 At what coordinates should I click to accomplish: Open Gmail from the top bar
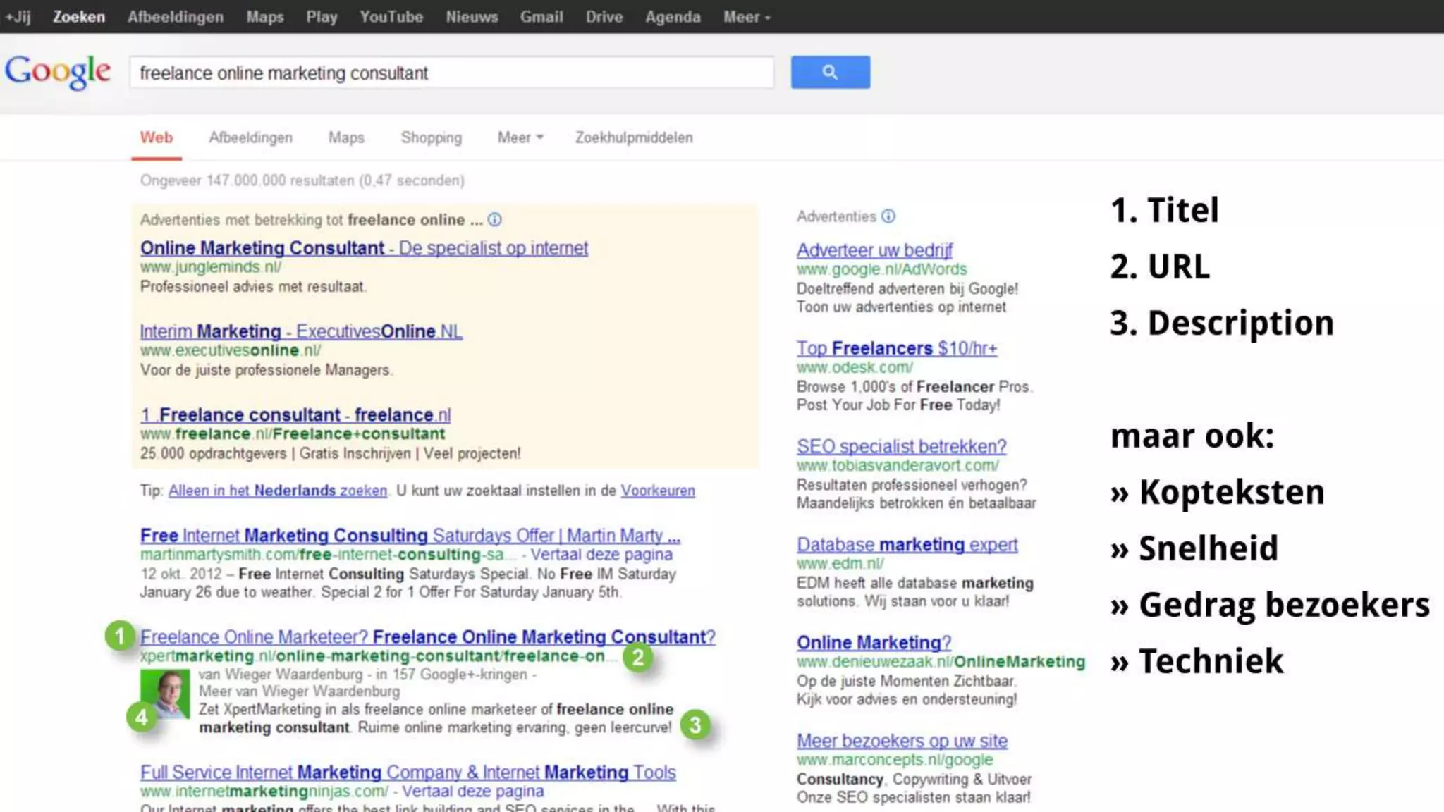(x=541, y=17)
